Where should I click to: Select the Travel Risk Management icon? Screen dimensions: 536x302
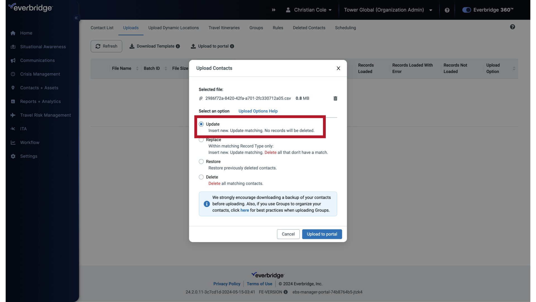[13, 115]
